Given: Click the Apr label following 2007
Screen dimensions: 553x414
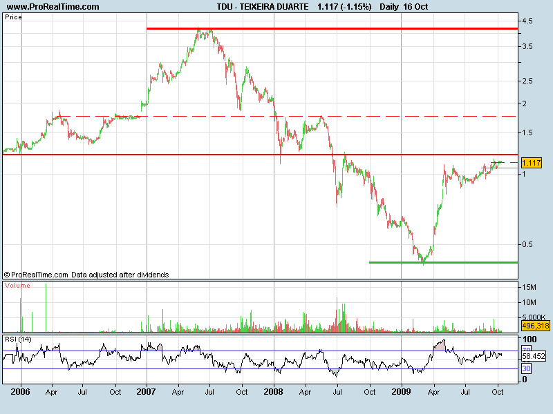Looking at the screenshot, I should pyautogui.click(x=178, y=392).
